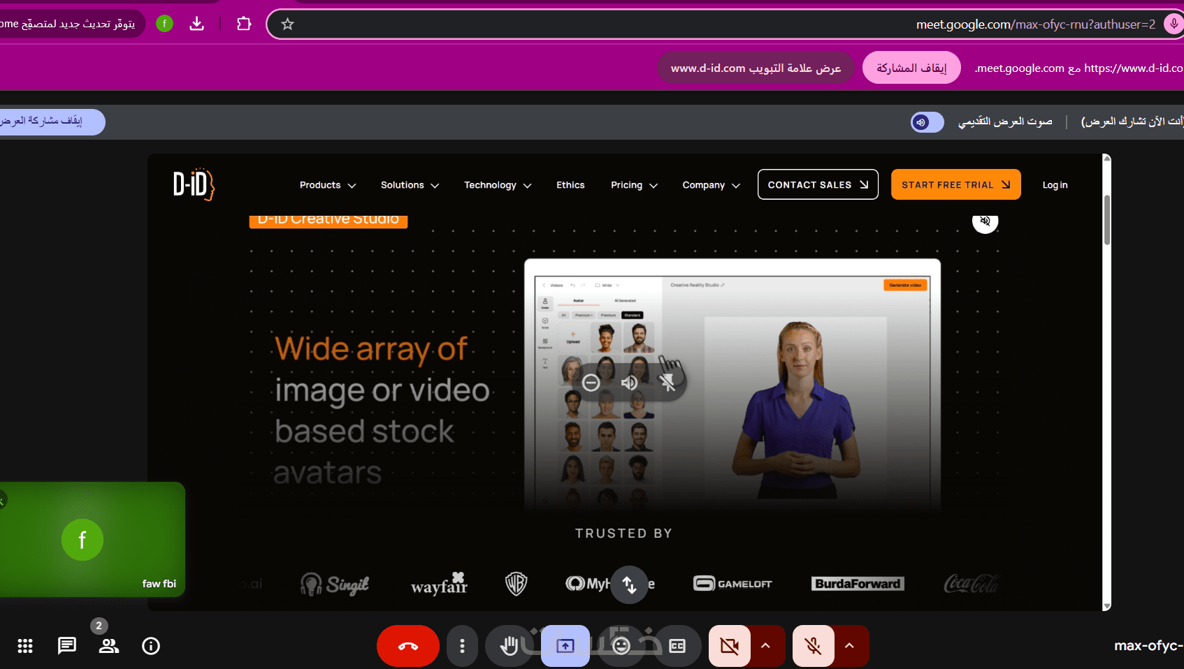The height and width of the screenshot is (669, 1184).
Task: Show the participants list icon
Action: [109, 646]
